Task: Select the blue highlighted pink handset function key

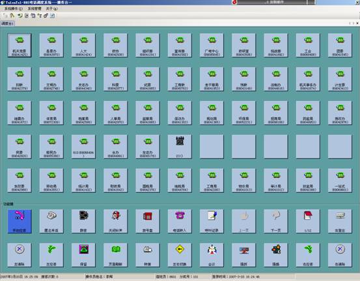Action: coord(20,221)
